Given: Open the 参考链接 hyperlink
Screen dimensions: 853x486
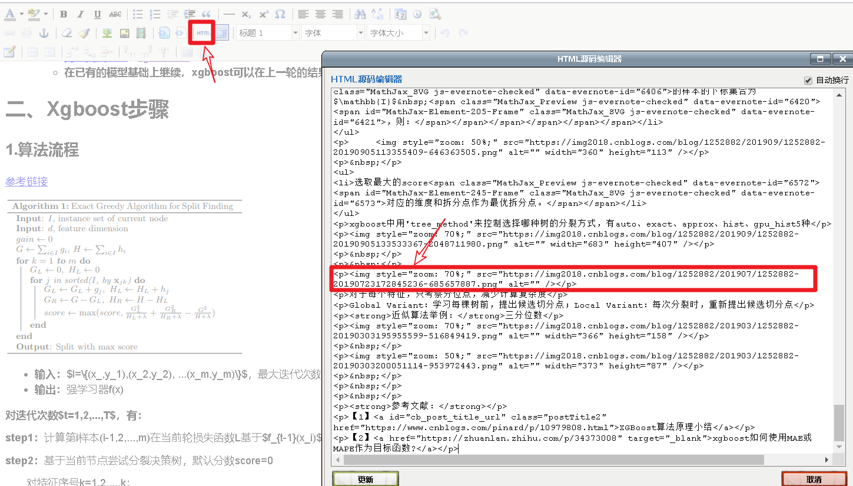Looking at the screenshot, I should coord(26,181).
